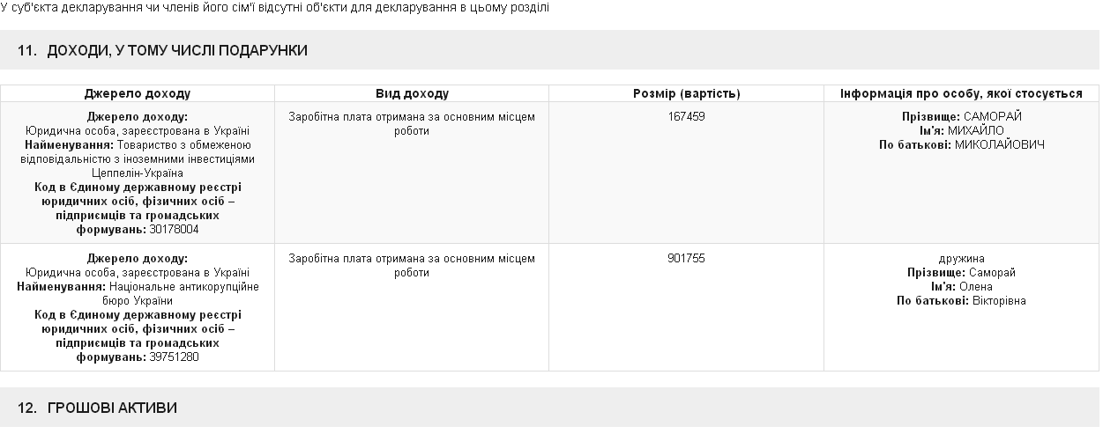This screenshot has width=1103, height=434.
Task: Click the income type text in second row
Action: coord(412,266)
